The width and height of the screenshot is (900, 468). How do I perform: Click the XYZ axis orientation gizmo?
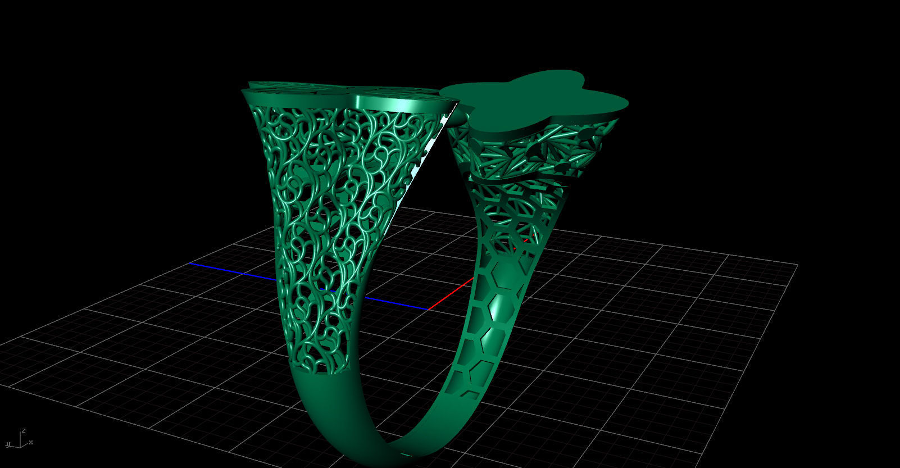click(x=19, y=439)
